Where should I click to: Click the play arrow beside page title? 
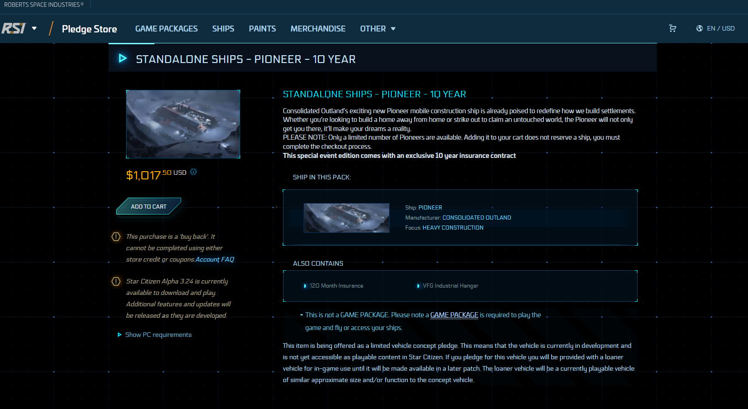click(122, 58)
